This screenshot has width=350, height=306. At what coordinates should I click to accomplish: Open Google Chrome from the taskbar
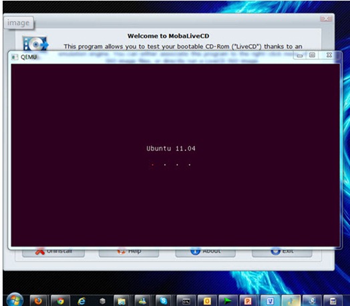point(60,301)
